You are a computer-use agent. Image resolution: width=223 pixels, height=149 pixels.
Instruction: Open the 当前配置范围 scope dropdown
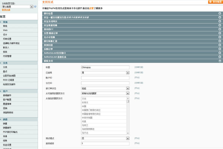pyautogui.click(x=18, y=7)
